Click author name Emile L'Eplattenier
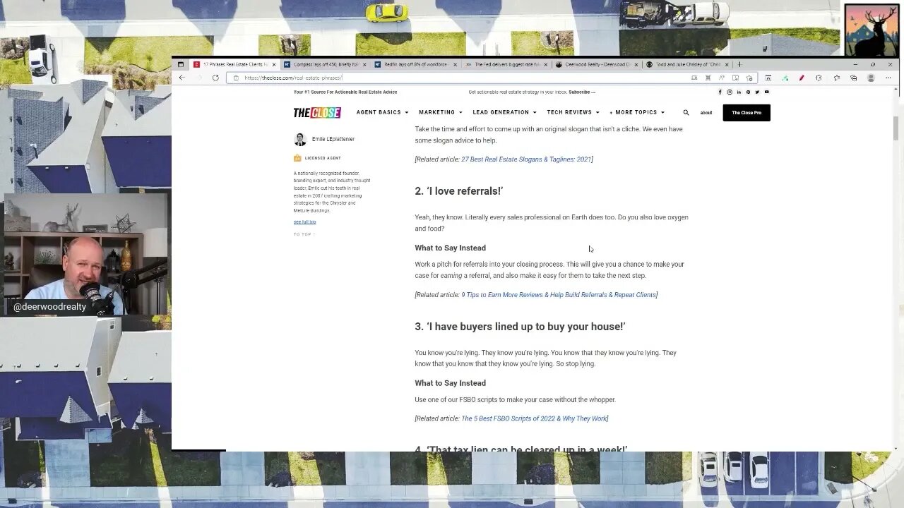The image size is (904, 508). (333, 139)
